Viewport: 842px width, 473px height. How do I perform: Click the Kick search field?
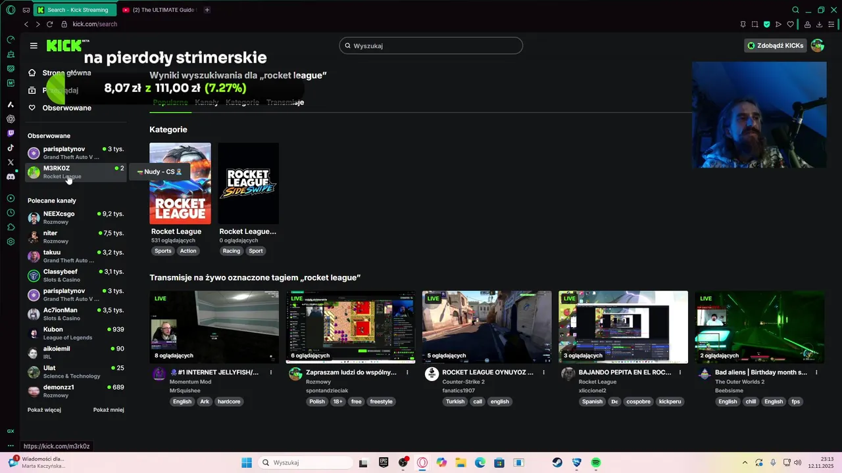tap(431, 45)
